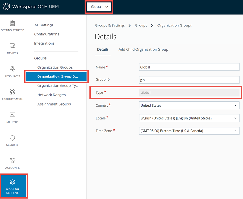
Task: Open Integrations menu item
Action: 44,43
